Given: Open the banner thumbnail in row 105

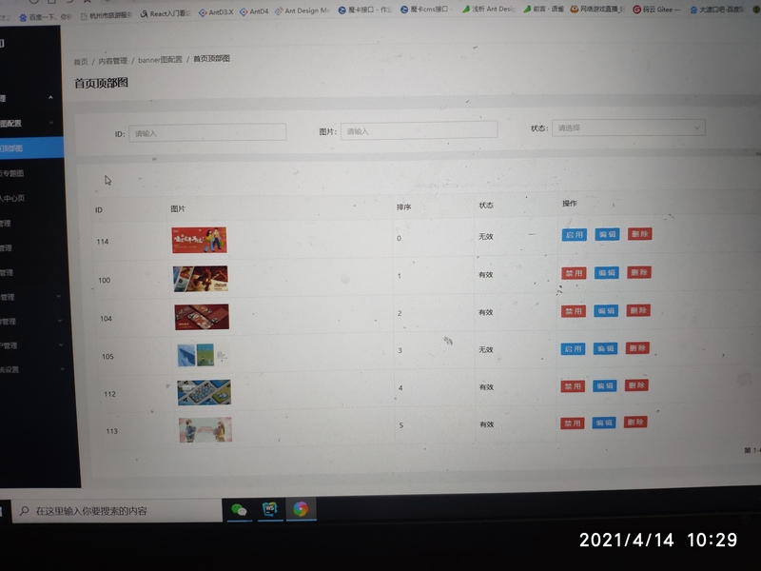Looking at the screenshot, I should click(x=203, y=354).
